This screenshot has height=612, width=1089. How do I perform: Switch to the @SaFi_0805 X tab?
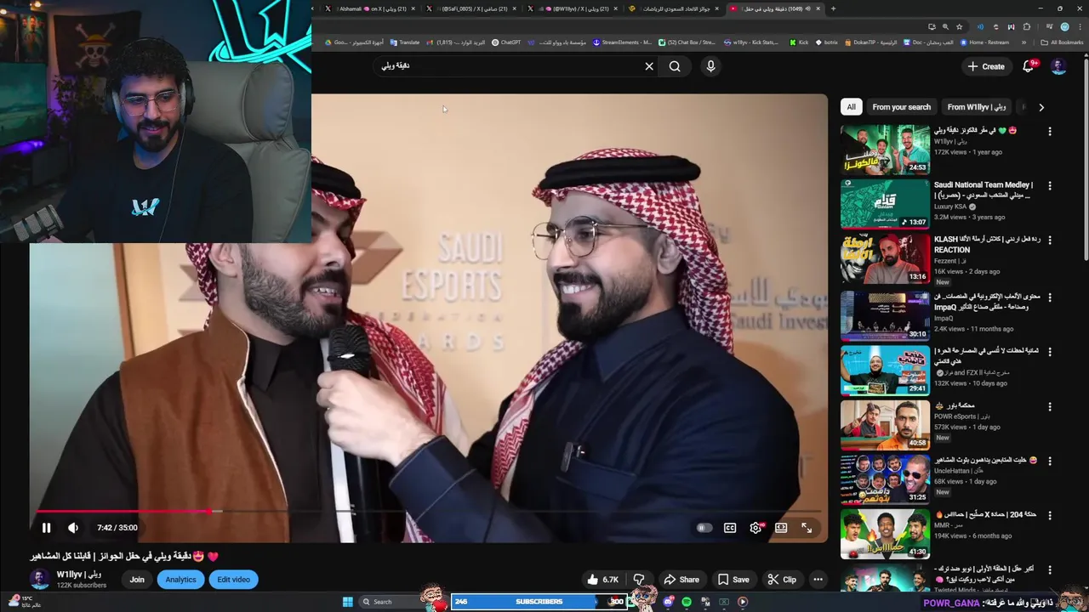[x=472, y=8]
